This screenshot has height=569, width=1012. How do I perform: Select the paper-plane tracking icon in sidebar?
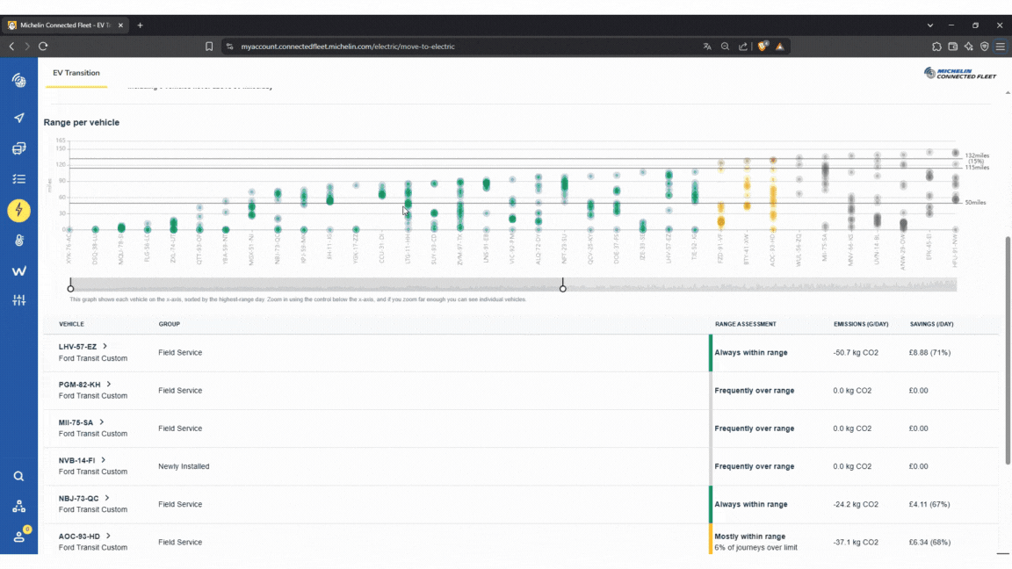click(x=18, y=118)
